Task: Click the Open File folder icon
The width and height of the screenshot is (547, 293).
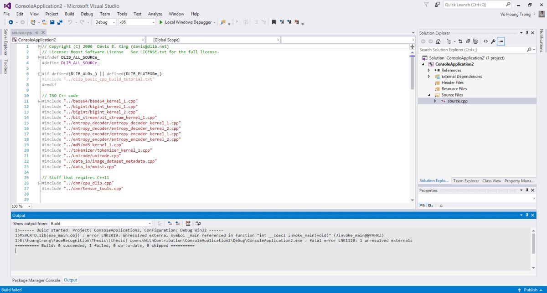Action: [45, 22]
